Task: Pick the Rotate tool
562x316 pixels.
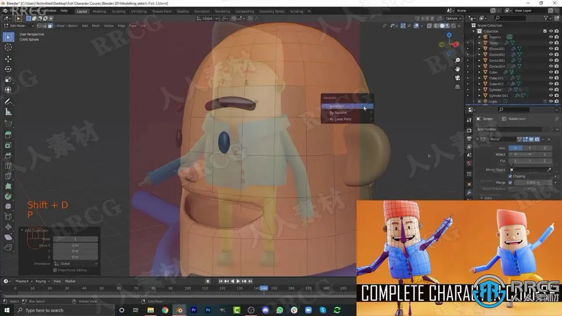Action: [8, 69]
